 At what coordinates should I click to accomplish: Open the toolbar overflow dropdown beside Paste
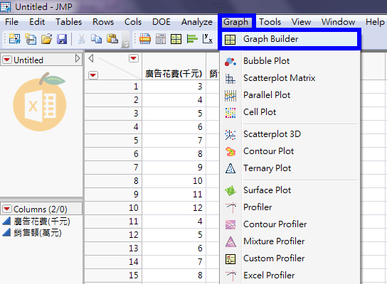click(x=126, y=45)
